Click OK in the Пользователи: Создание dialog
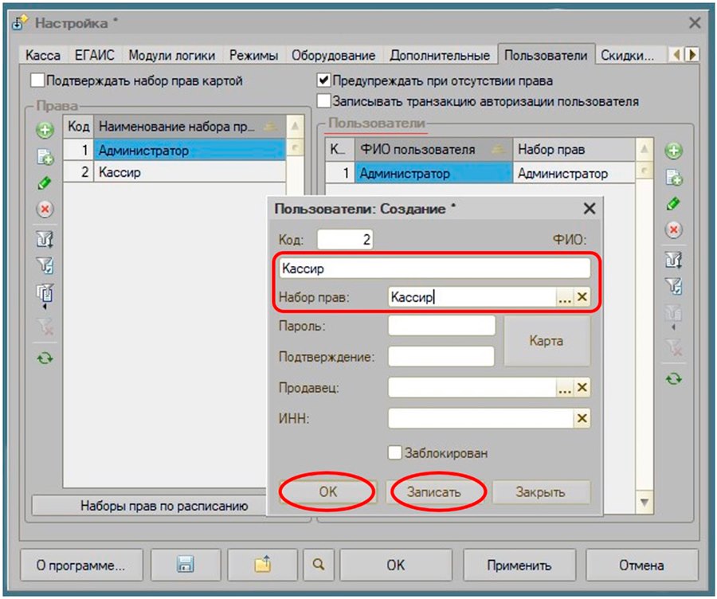The width and height of the screenshot is (717, 599). [x=328, y=492]
